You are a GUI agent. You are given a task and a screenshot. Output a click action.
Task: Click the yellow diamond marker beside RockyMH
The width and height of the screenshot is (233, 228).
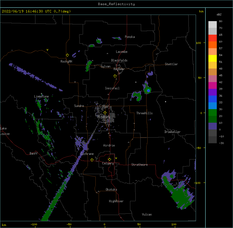pyautogui.click(x=67, y=55)
